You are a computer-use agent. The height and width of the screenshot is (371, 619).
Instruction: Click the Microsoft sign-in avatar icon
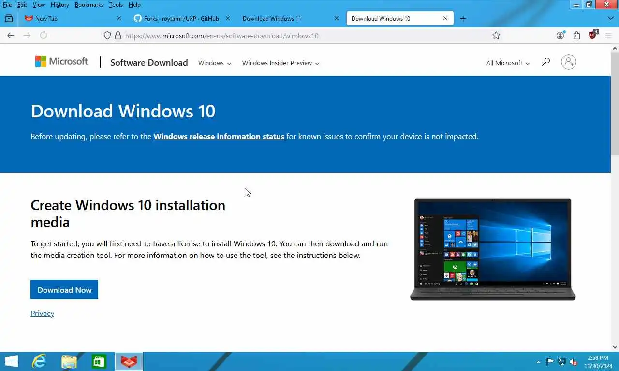coord(569,62)
